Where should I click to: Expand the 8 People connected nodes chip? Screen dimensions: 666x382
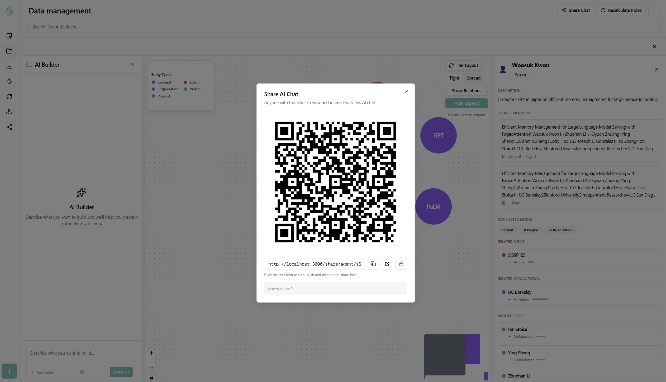(x=531, y=230)
